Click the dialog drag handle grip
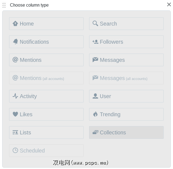Screen dimensions: 173x169 [x=4, y=5]
